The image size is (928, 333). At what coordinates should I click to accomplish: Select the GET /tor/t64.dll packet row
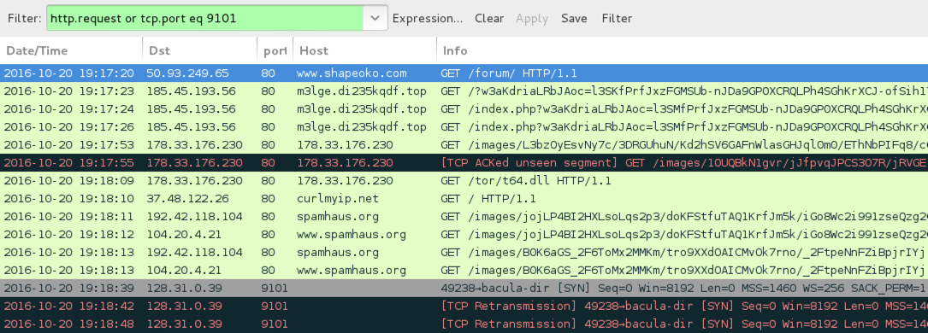464,181
